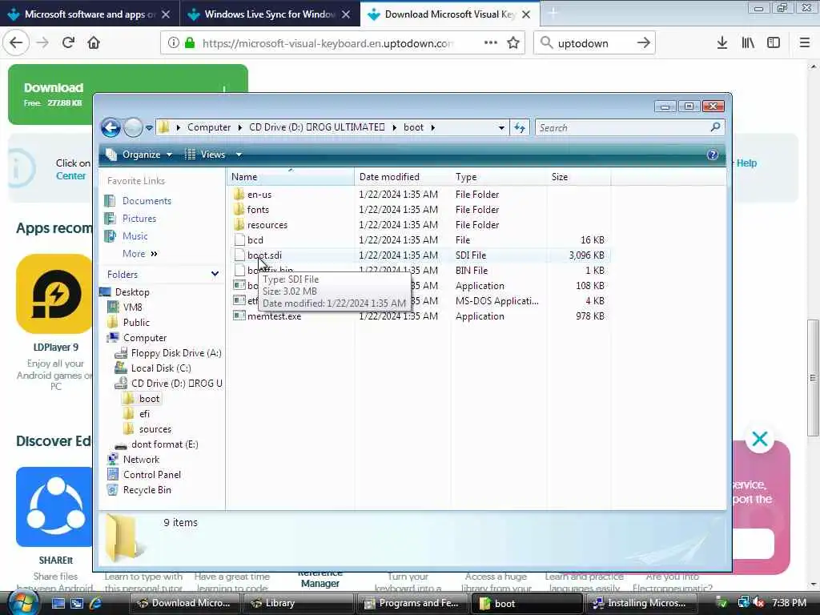Image resolution: width=820 pixels, height=615 pixels.
Task: Click the Explorer Back navigation button
Action: [111, 127]
